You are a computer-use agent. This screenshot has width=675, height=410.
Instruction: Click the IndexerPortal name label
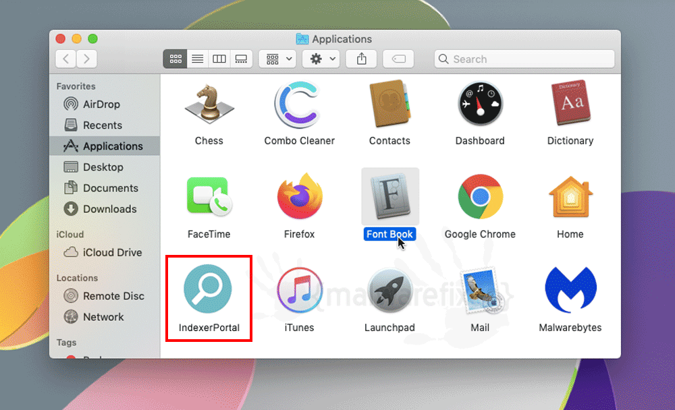tap(209, 328)
